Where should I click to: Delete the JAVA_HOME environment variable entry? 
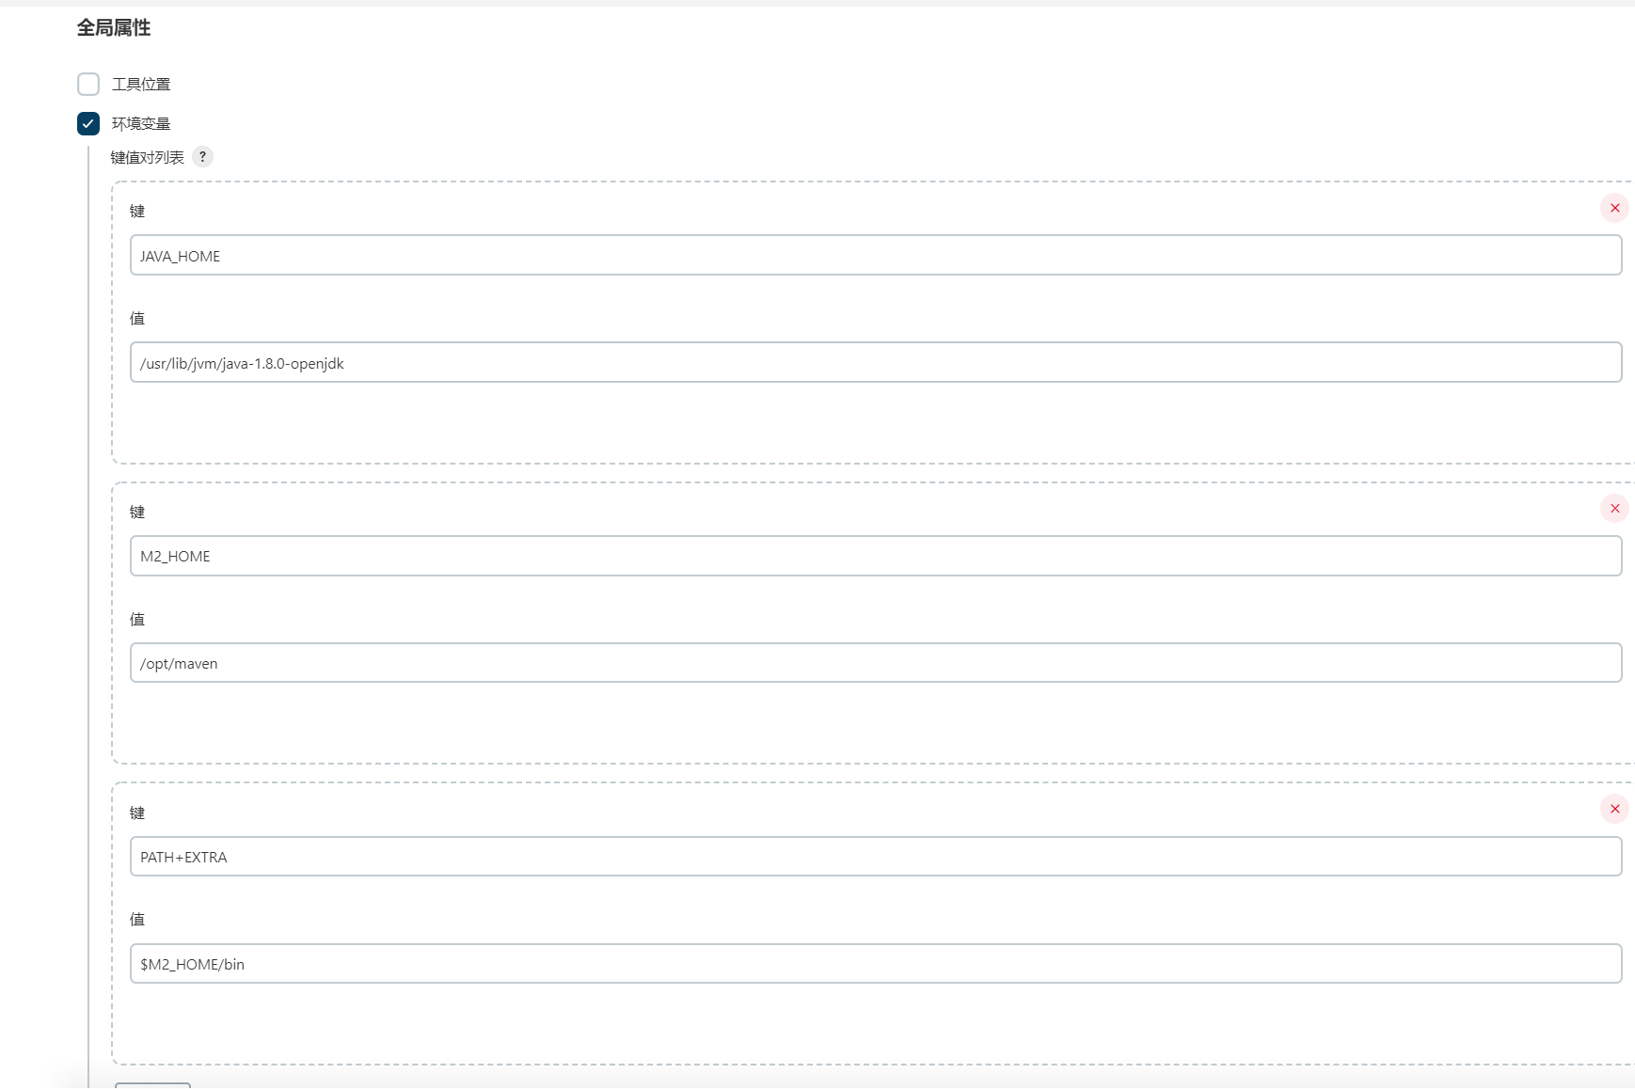coord(1614,208)
